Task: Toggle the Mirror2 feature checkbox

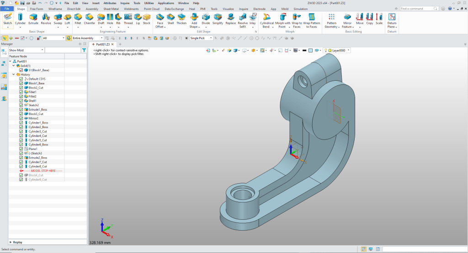Action: pyautogui.click(x=21, y=118)
